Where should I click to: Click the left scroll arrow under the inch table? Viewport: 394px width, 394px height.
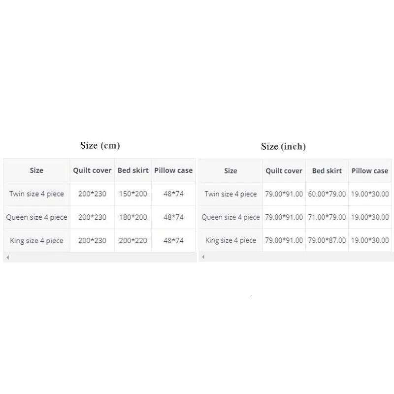(x=203, y=257)
